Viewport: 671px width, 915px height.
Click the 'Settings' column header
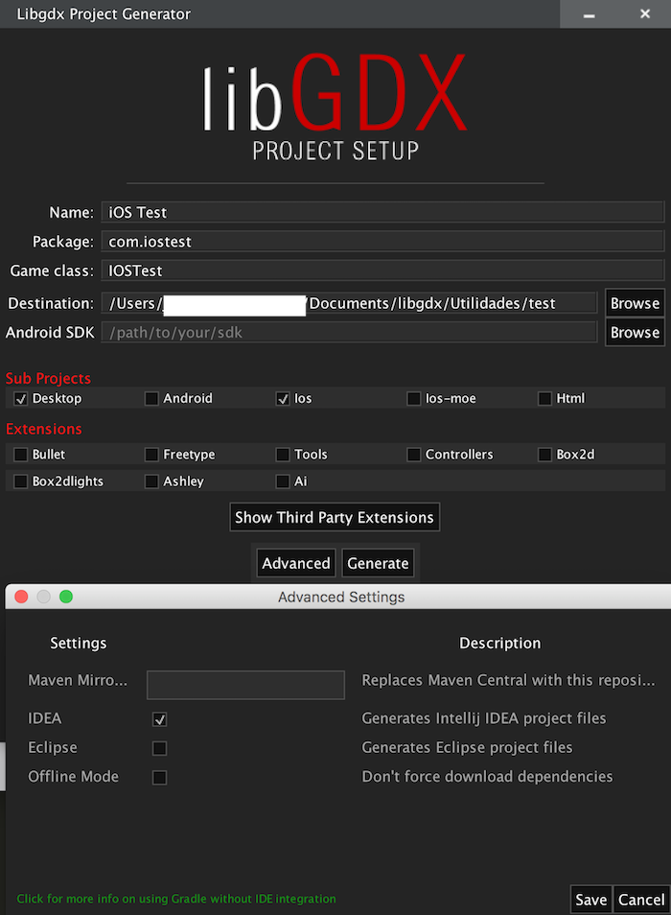(78, 643)
